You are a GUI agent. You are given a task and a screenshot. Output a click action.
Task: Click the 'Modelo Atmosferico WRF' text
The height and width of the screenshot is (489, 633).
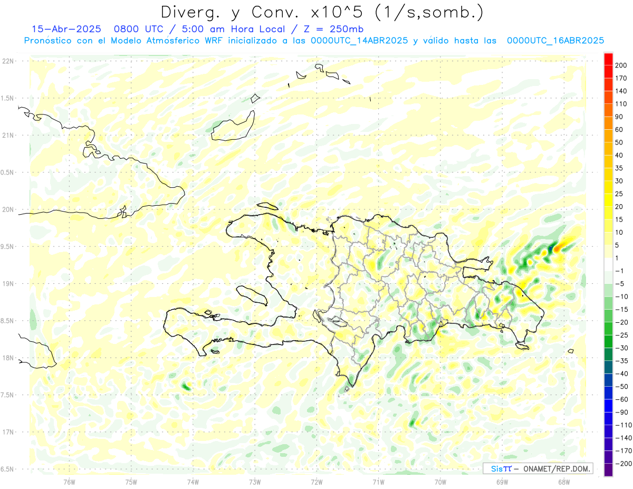(169, 41)
